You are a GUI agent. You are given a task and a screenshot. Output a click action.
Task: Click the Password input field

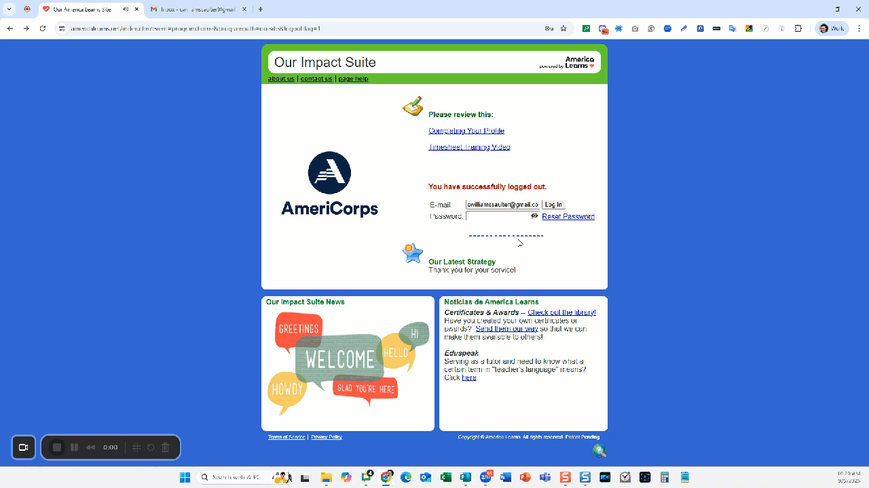498,216
